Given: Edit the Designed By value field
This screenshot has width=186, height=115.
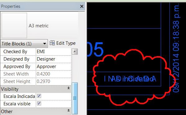Looking at the screenshot, I should tap(53, 59).
